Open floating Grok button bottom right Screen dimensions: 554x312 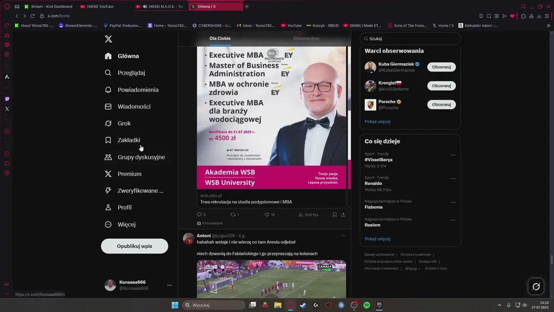coord(536,286)
